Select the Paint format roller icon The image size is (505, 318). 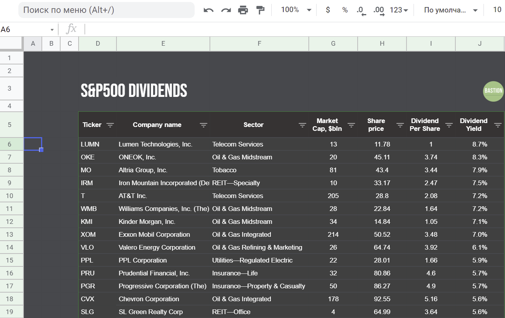[260, 10]
